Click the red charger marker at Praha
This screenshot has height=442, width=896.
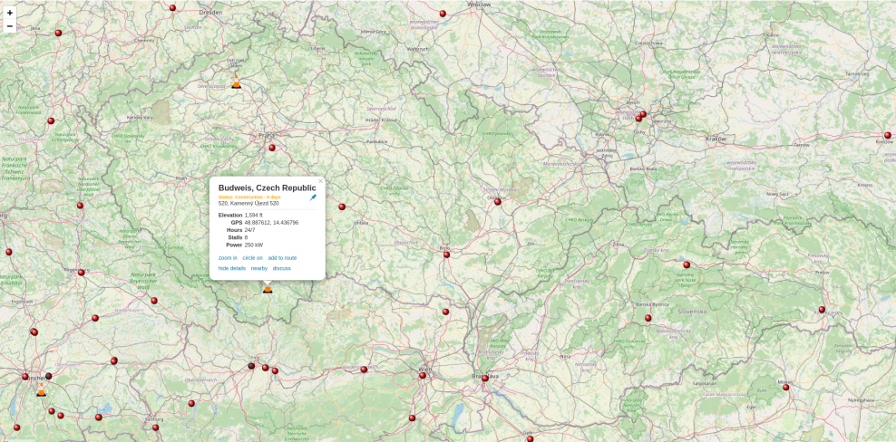pos(272,148)
